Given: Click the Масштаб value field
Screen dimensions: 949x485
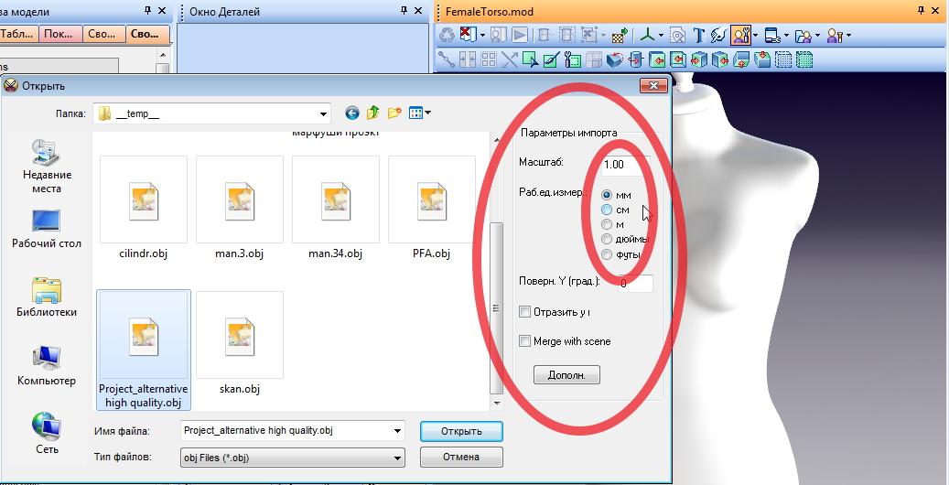Looking at the screenshot, I should point(626,164).
